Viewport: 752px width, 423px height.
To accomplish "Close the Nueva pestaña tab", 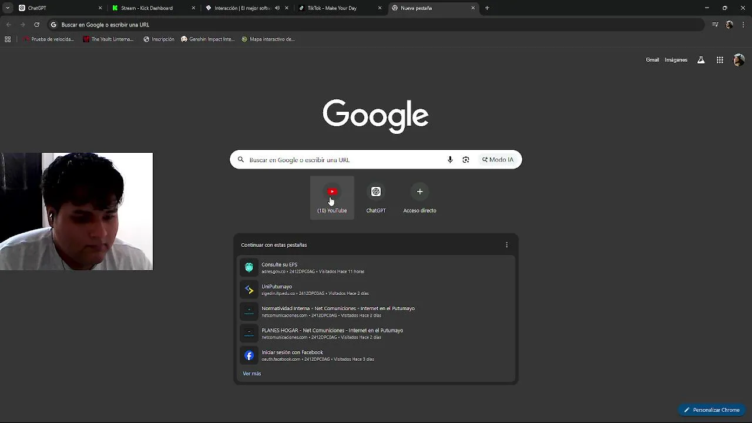I will (x=473, y=8).
